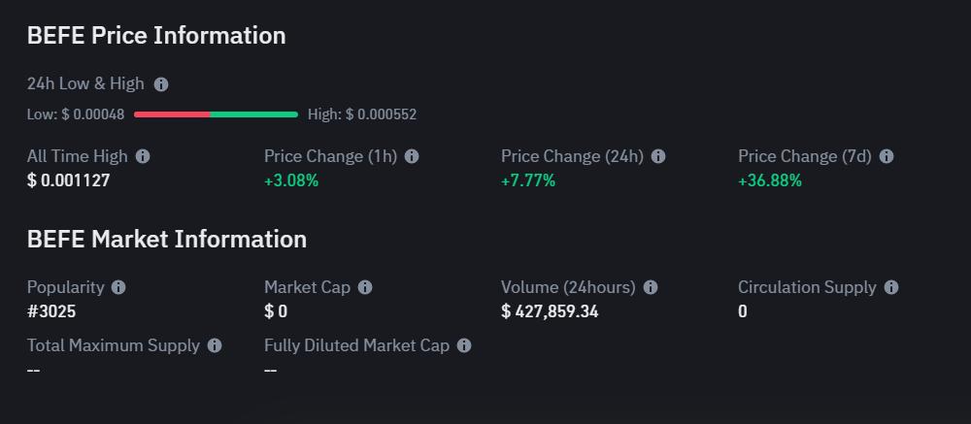Click info icon next to Price Change (1h)
The width and height of the screenshot is (971, 424).
(412, 156)
